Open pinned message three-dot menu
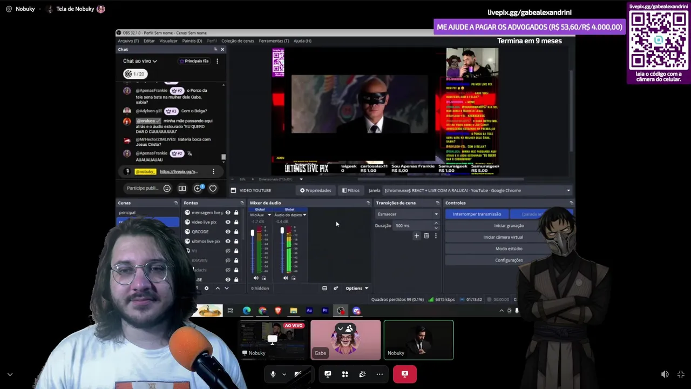This screenshot has width=691, height=389. pos(213,172)
